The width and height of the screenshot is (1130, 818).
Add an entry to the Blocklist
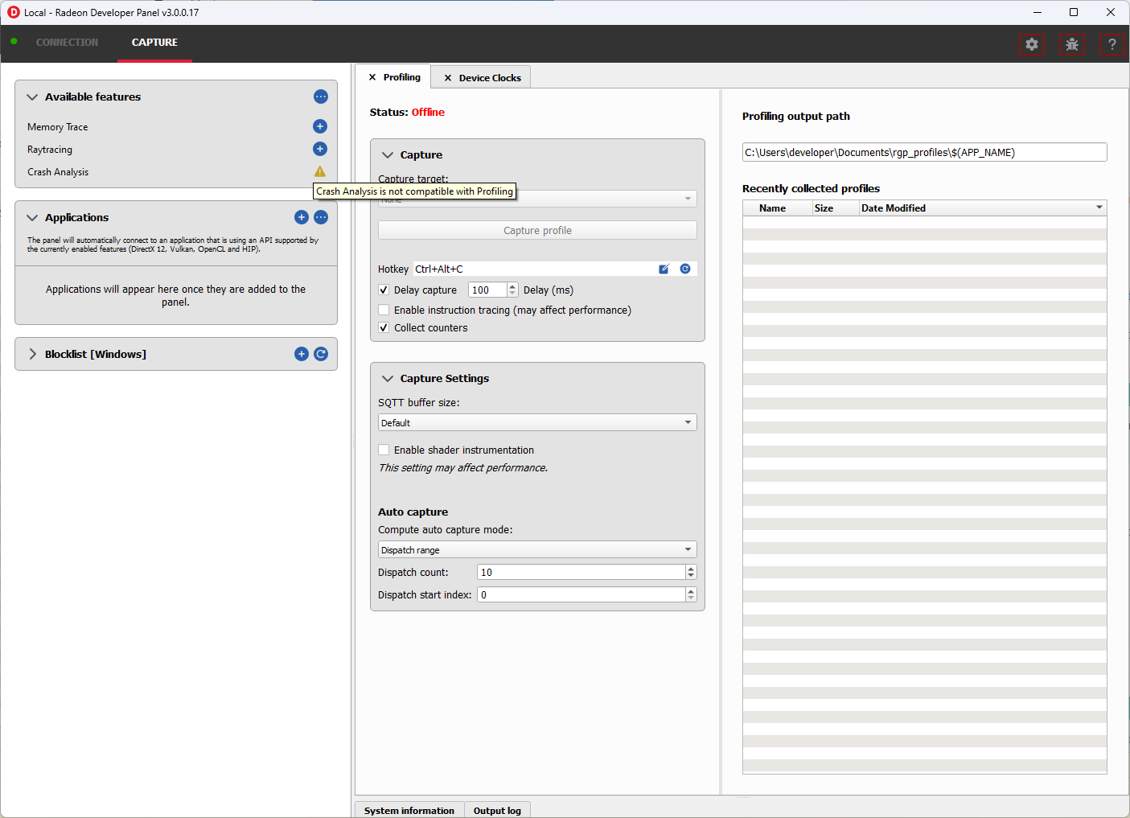[x=302, y=354]
